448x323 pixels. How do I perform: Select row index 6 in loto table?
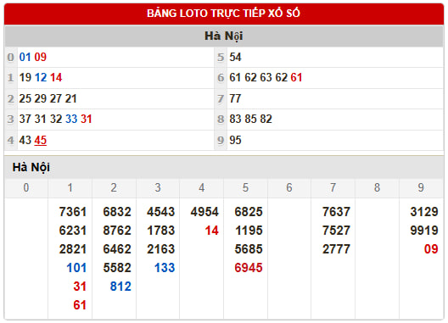[x=221, y=78]
